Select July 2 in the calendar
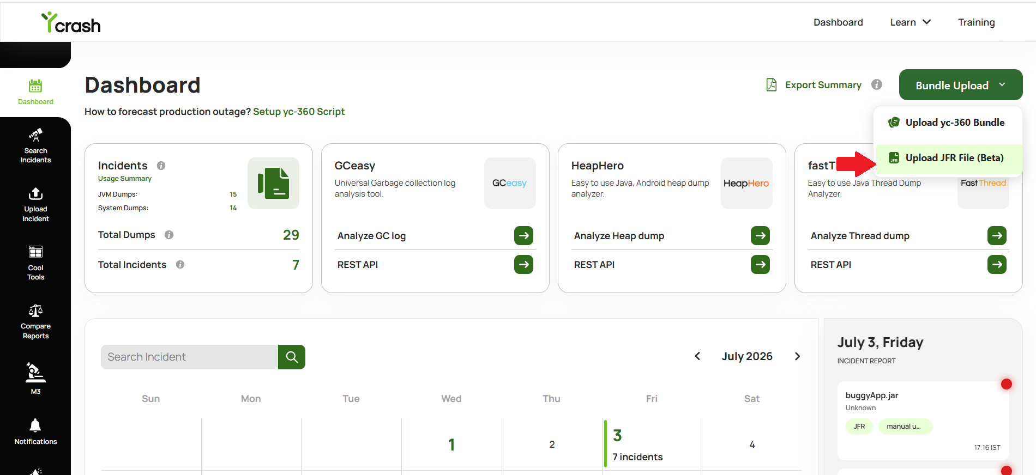The width and height of the screenshot is (1036, 475). click(x=552, y=444)
